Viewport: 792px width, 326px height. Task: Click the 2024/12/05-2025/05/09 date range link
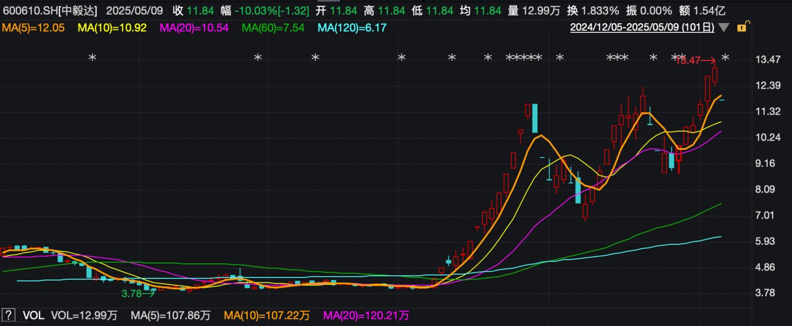click(x=642, y=27)
